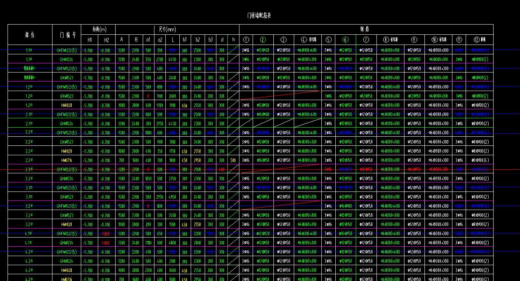520x281 pixels.
Task: Select L value 4950 in 3.1 GHM1523 row
Action: (172, 197)
